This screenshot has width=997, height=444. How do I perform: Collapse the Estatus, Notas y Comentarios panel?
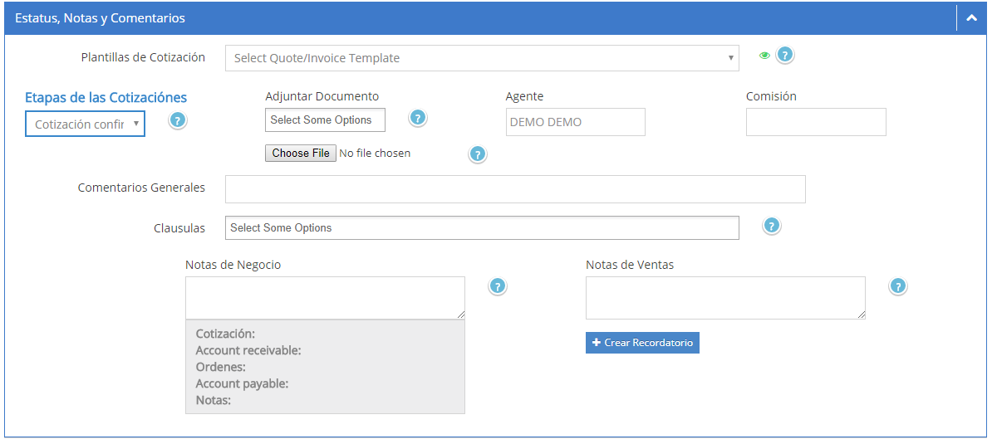(970, 17)
